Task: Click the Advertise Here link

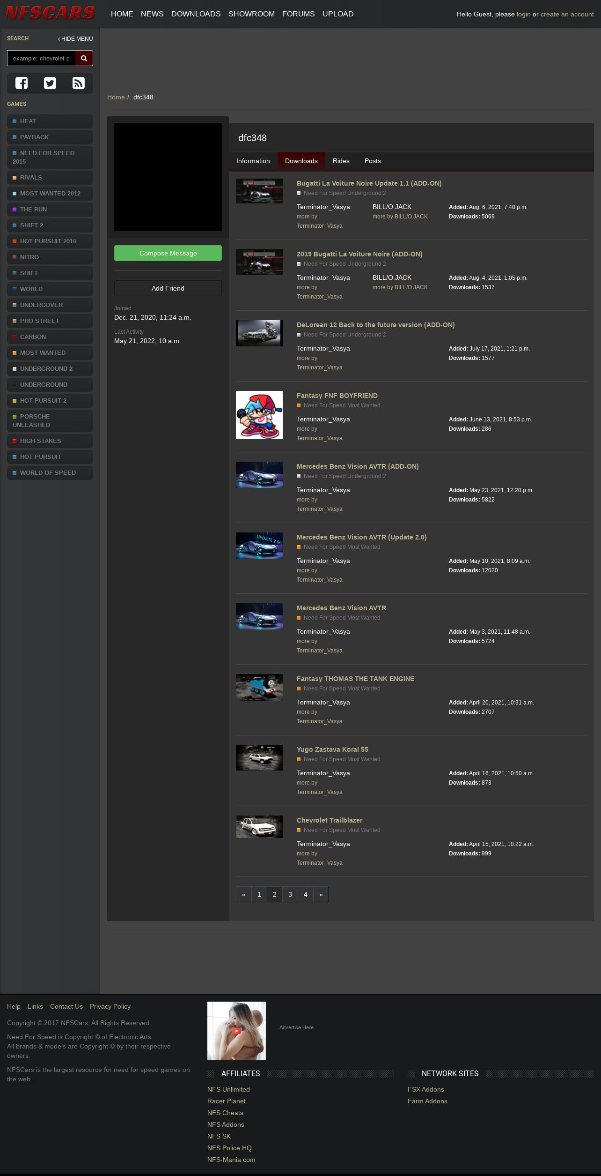Action: tap(296, 1027)
